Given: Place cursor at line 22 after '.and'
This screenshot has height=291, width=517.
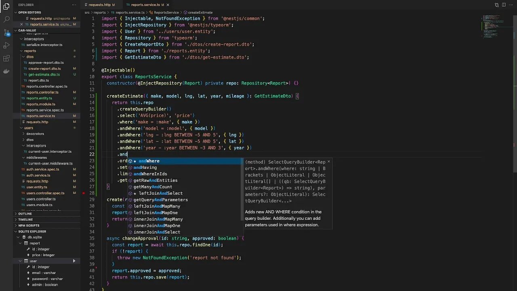Looking at the screenshot, I should [128, 154].
